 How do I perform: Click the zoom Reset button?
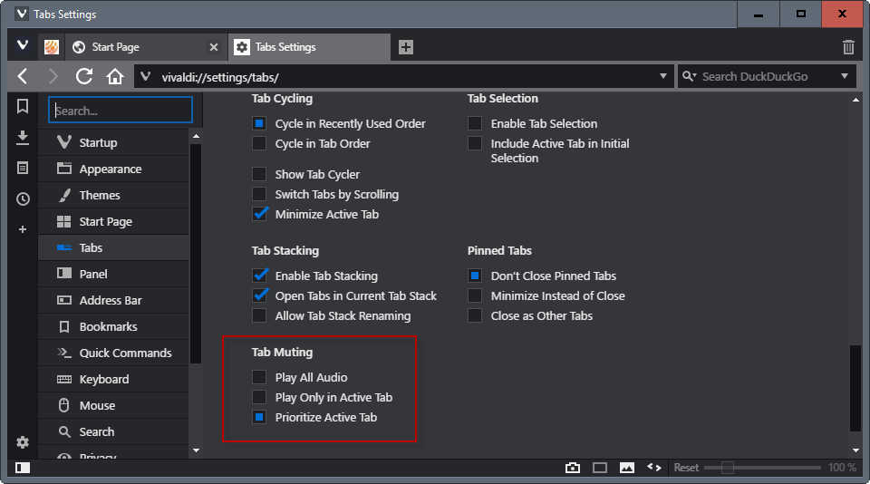[686, 468]
